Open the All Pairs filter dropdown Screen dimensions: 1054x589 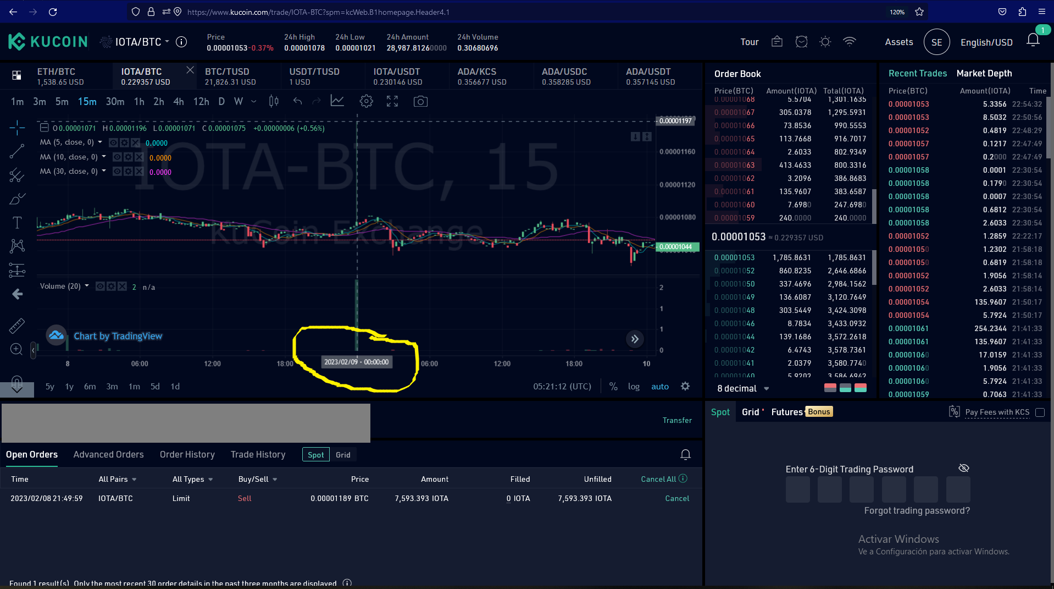(x=117, y=479)
